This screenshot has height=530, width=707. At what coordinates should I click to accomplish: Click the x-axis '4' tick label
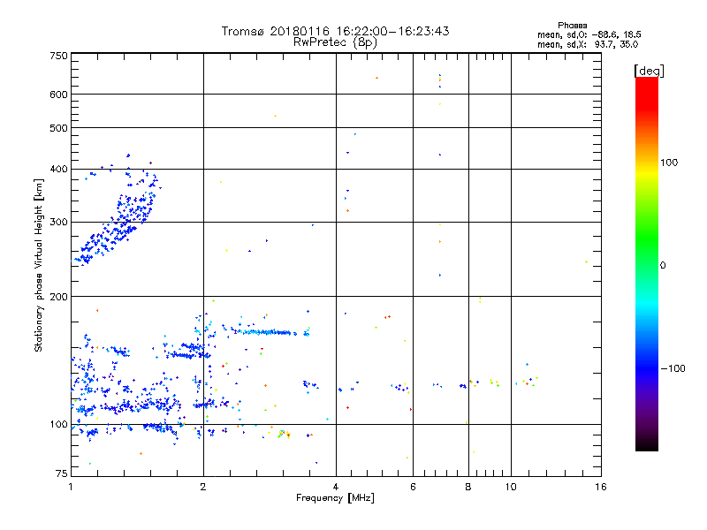click(336, 487)
